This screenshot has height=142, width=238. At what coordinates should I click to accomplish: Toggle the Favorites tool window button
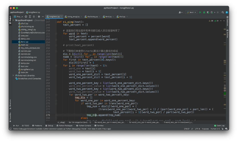(x=10, y=117)
